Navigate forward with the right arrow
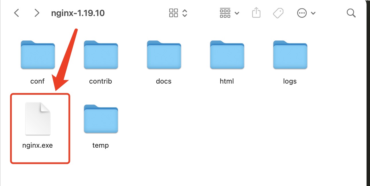Screen dimensions: 370x186 pyautogui.click(x=36, y=13)
